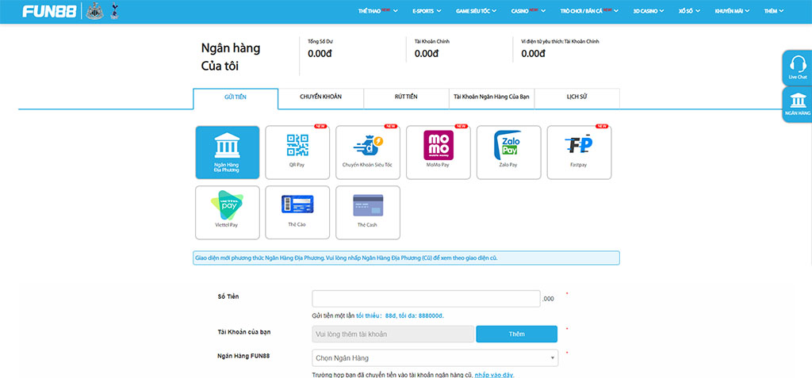Switch to the Lịch Sử tab
812x378 pixels.
click(x=577, y=97)
